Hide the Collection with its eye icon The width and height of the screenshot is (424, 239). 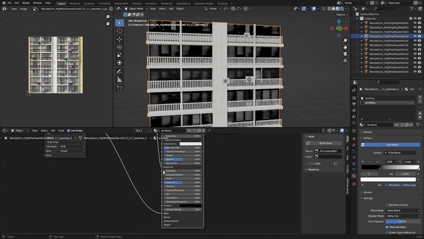415,19
